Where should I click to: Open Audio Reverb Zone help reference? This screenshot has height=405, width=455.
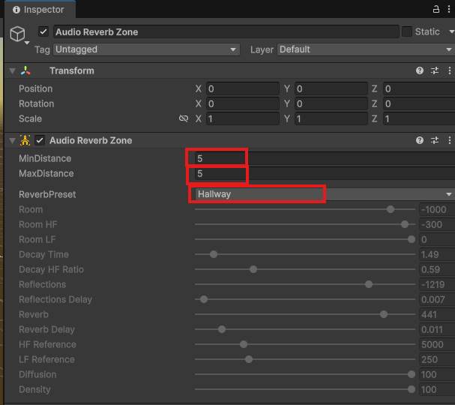(420, 140)
